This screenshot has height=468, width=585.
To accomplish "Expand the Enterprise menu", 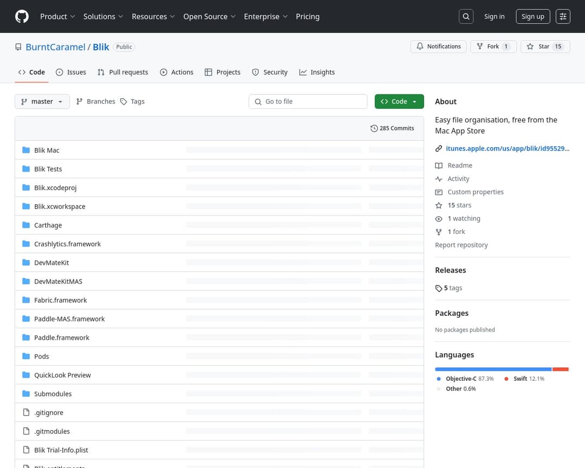I will [x=265, y=16].
